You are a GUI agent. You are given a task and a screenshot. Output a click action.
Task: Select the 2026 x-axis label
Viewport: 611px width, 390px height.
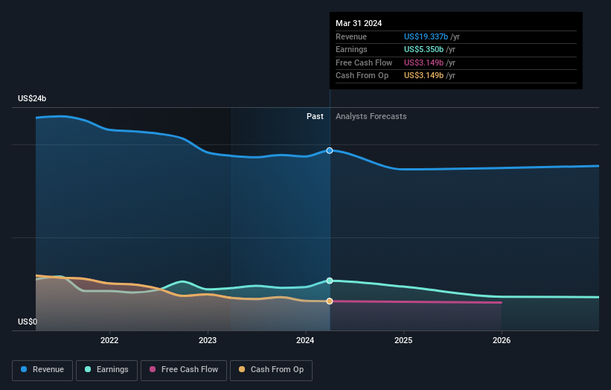(x=502, y=340)
